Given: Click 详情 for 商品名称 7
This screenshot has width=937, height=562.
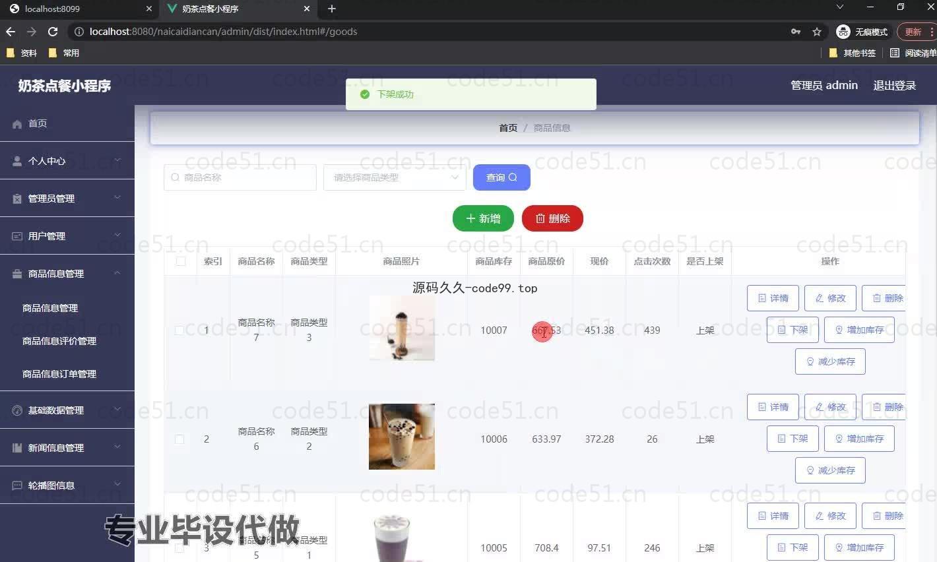Looking at the screenshot, I should (773, 298).
